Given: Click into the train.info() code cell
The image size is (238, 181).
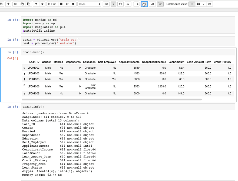Looking at the screenshot, I should pyautogui.click(x=128, y=107).
